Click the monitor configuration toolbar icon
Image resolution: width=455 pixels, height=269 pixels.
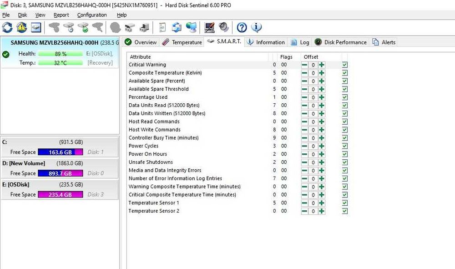point(209,28)
